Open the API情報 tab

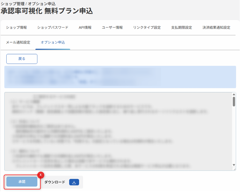(85, 28)
